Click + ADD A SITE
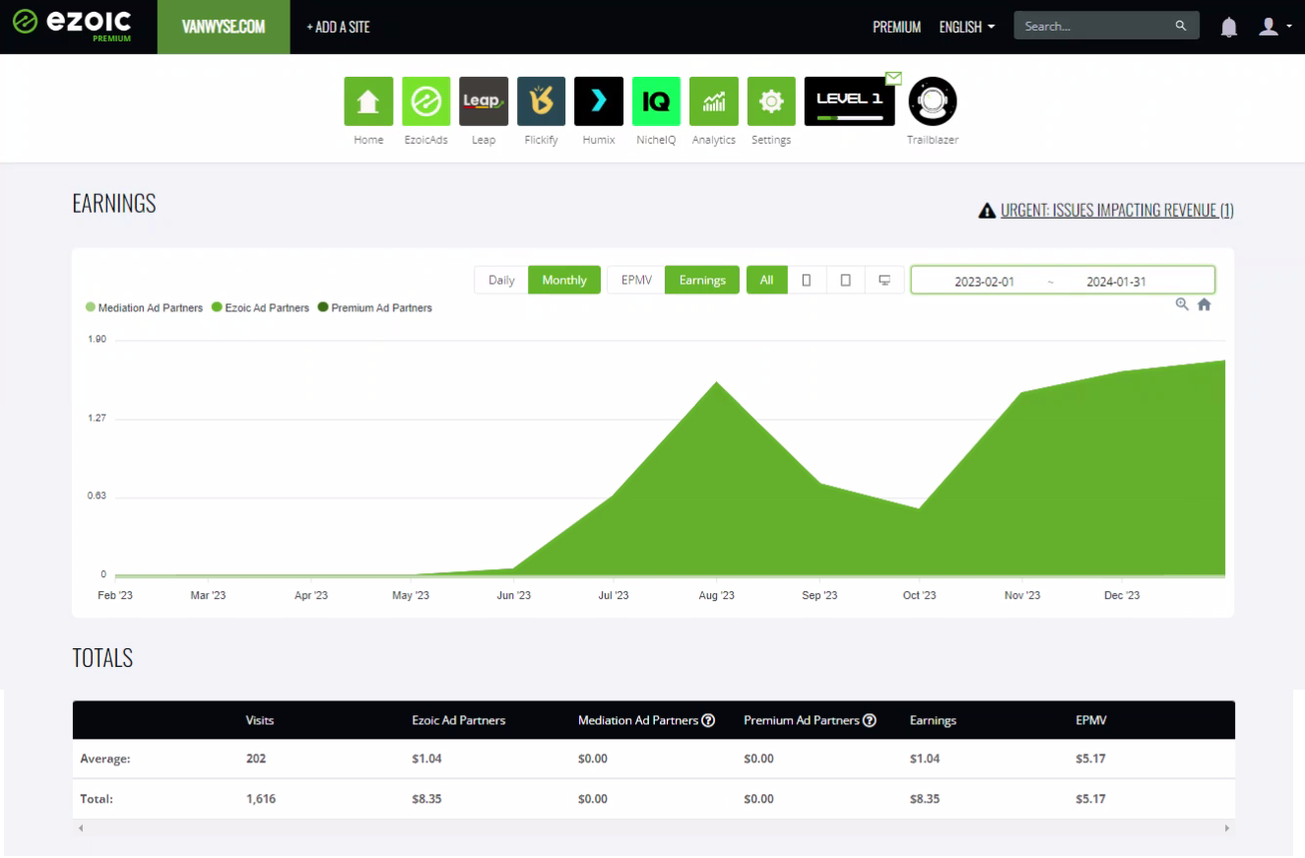 339,28
